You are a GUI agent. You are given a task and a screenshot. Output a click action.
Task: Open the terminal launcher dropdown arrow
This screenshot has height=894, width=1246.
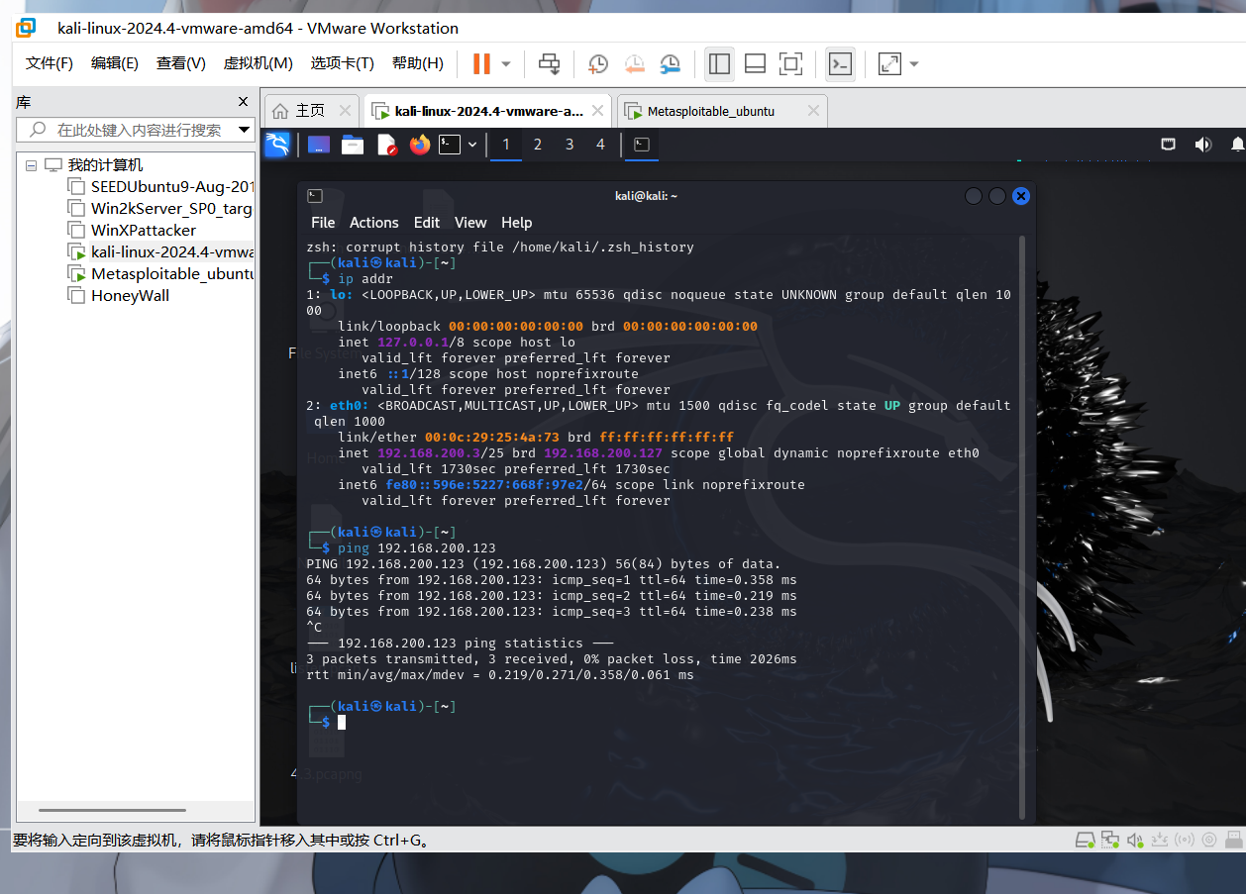coord(472,145)
